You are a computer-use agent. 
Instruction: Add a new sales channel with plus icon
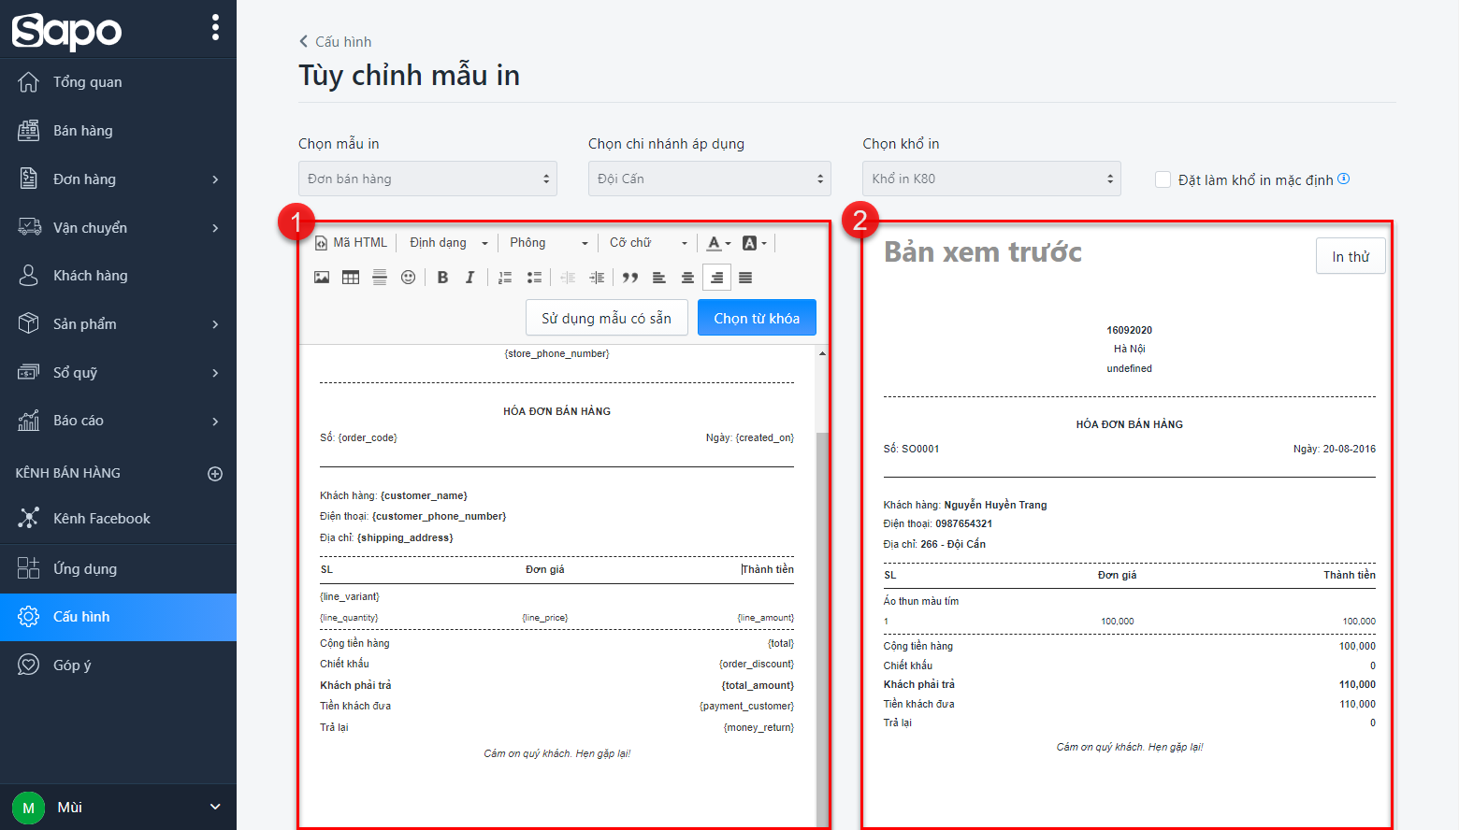point(215,474)
